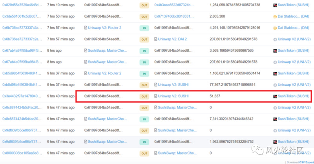Download the CSV Export

coord(307,162)
